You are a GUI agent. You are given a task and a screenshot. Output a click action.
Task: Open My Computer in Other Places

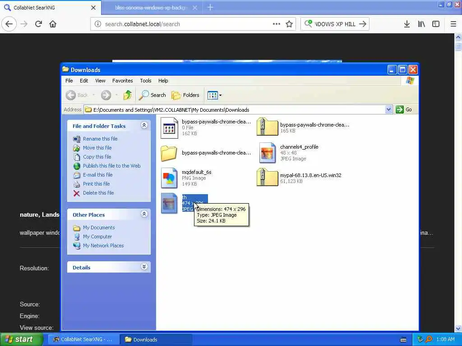pyautogui.click(x=97, y=237)
